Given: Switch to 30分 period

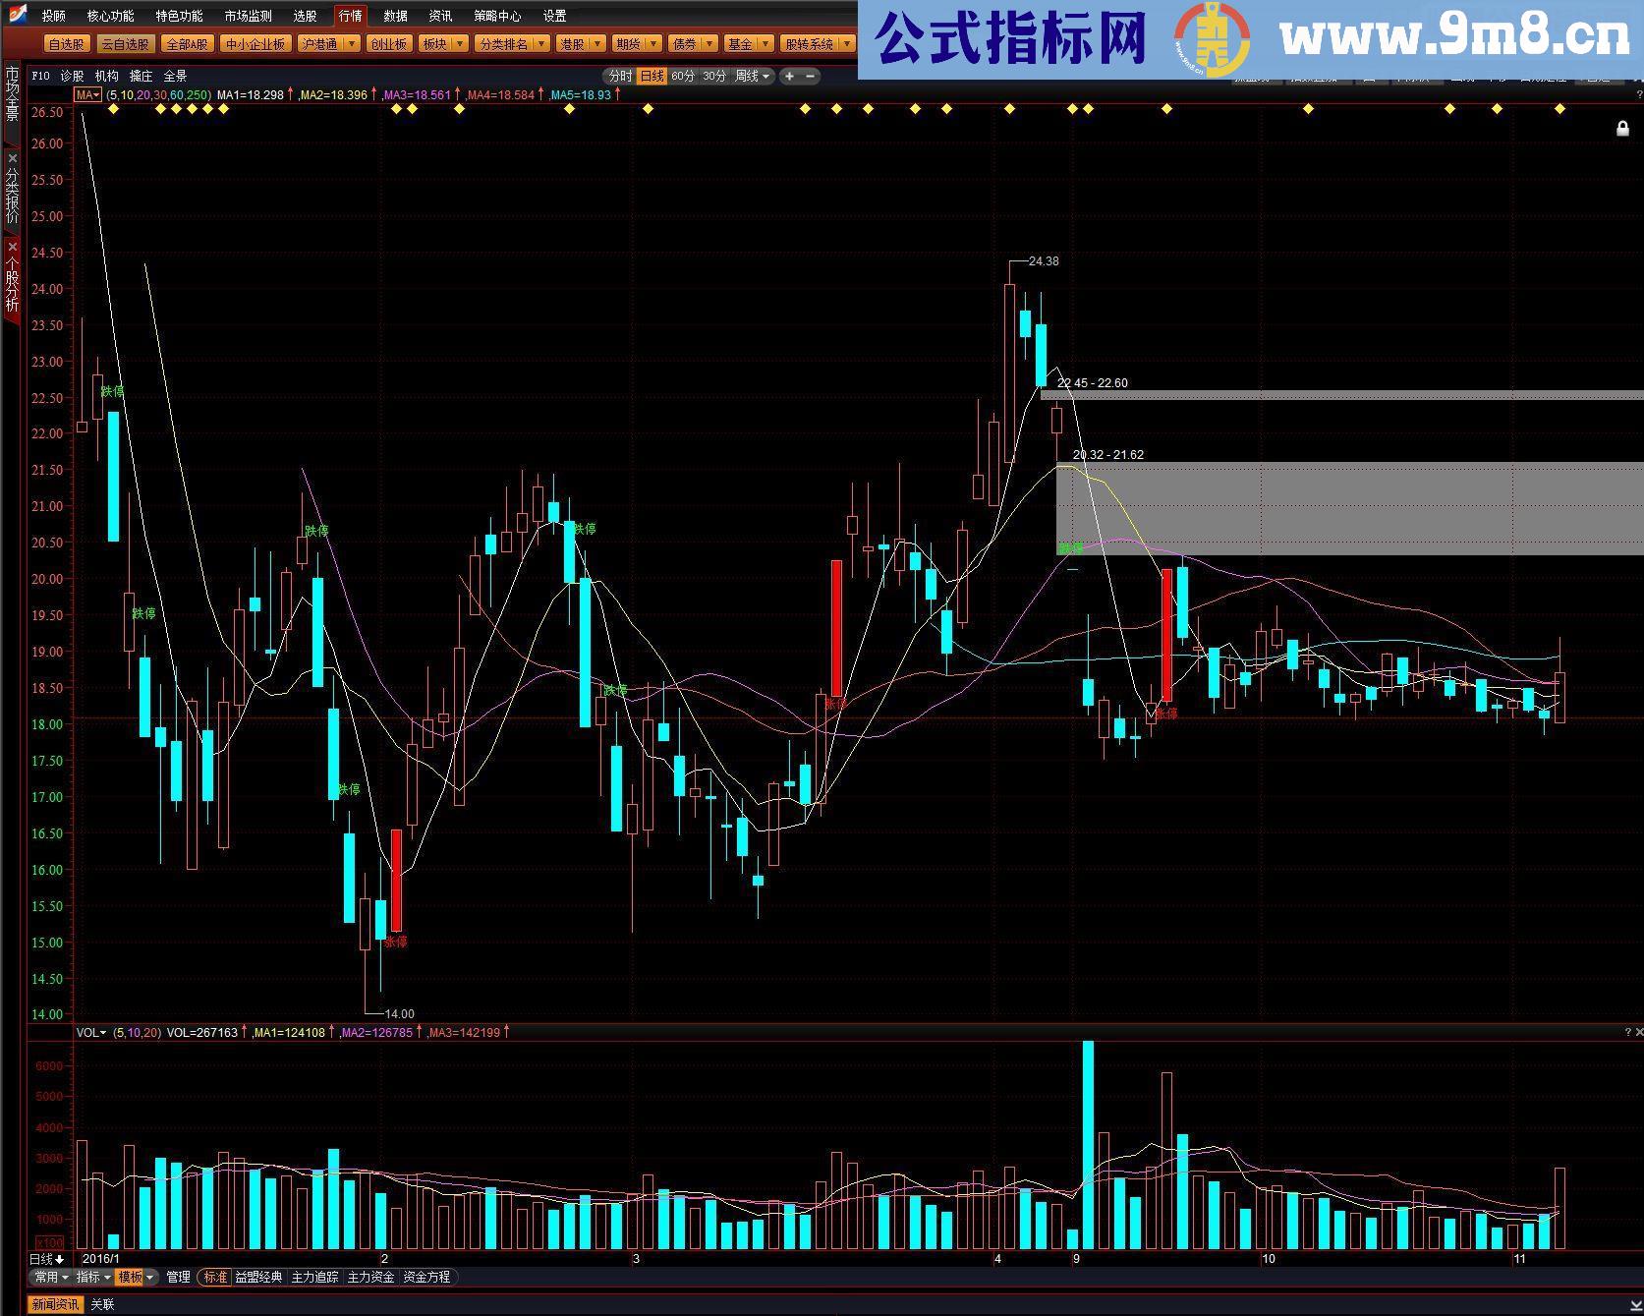Looking at the screenshot, I should (x=714, y=76).
